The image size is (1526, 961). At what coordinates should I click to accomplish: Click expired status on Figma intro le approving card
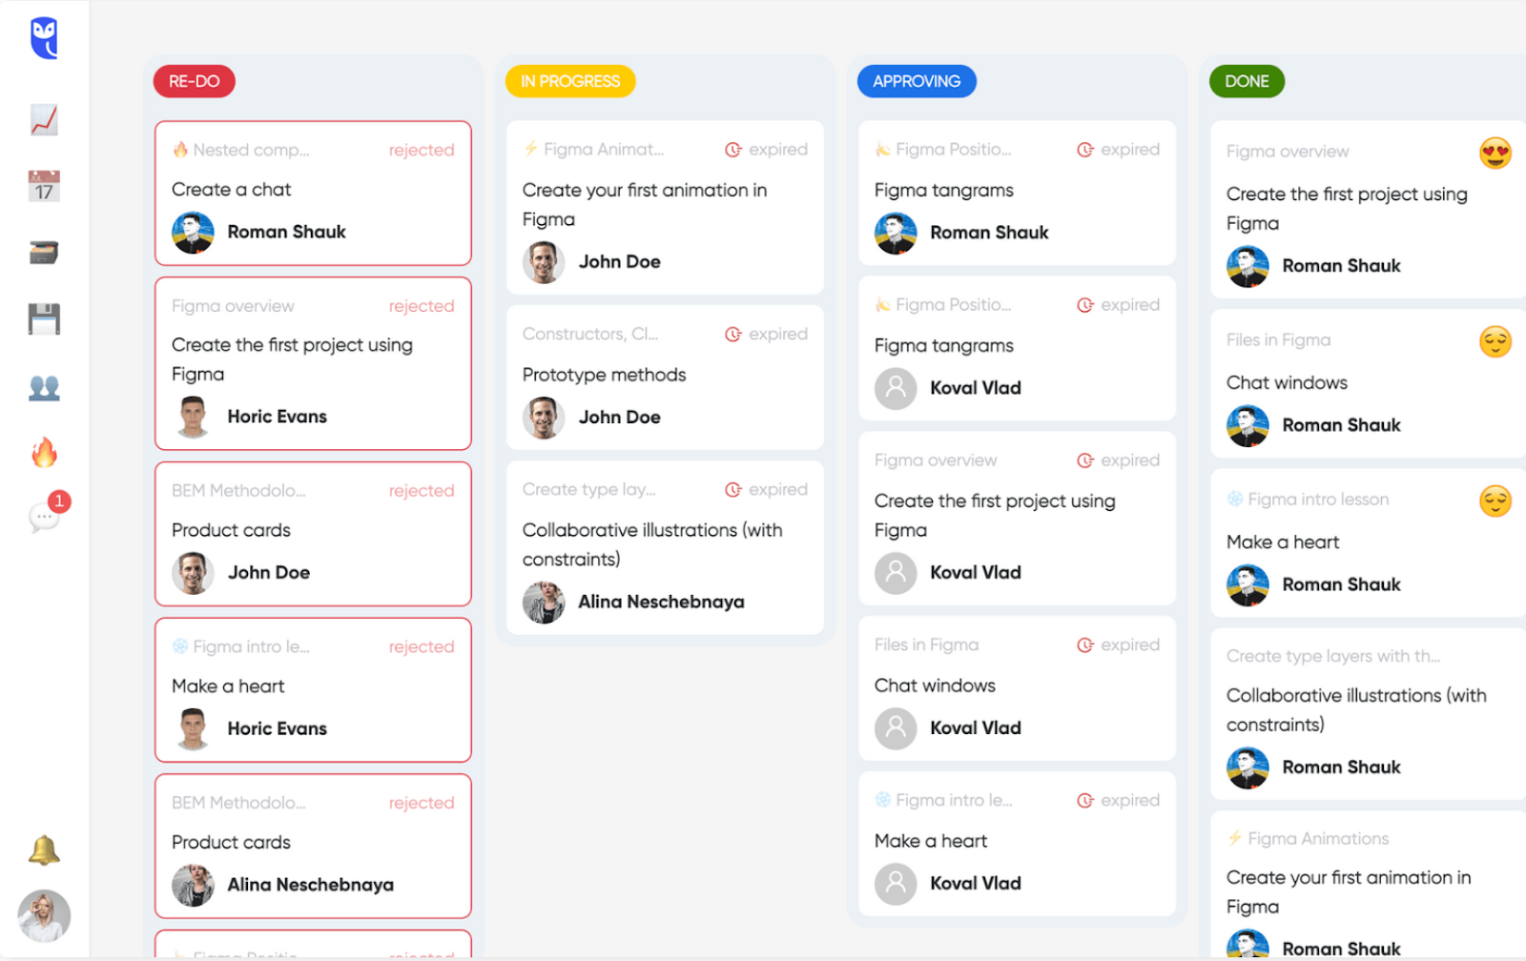pyautogui.click(x=1119, y=800)
